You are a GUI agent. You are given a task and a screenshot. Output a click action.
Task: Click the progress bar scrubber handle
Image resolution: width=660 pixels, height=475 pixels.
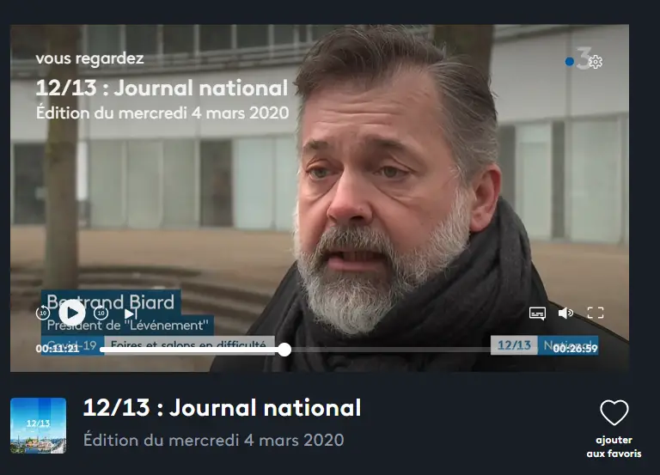pos(284,350)
